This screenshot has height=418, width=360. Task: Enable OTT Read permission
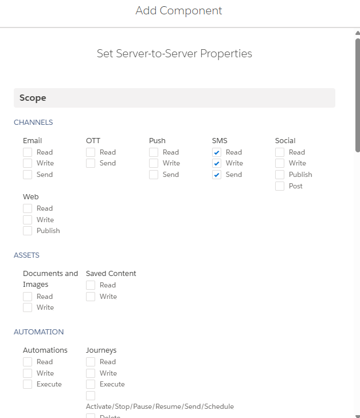click(x=91, y=152)
